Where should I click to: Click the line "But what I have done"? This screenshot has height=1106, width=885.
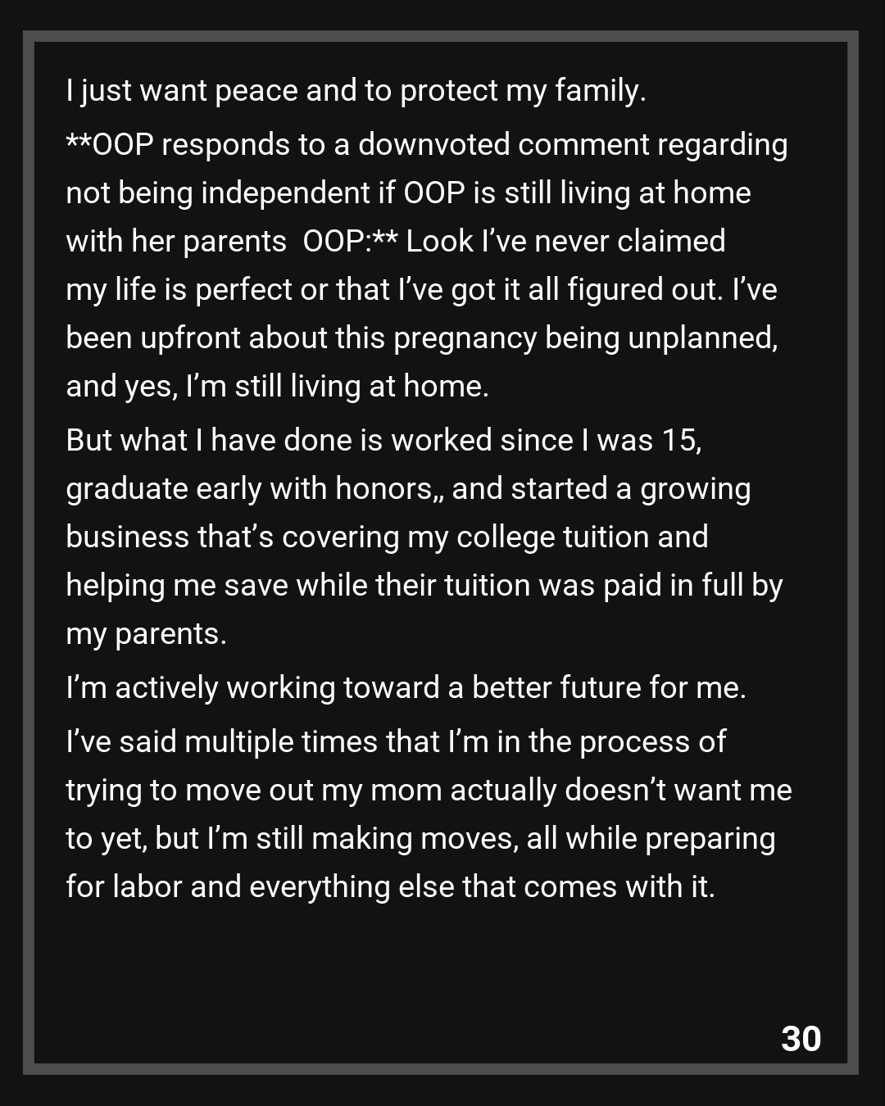click(383, 440)
